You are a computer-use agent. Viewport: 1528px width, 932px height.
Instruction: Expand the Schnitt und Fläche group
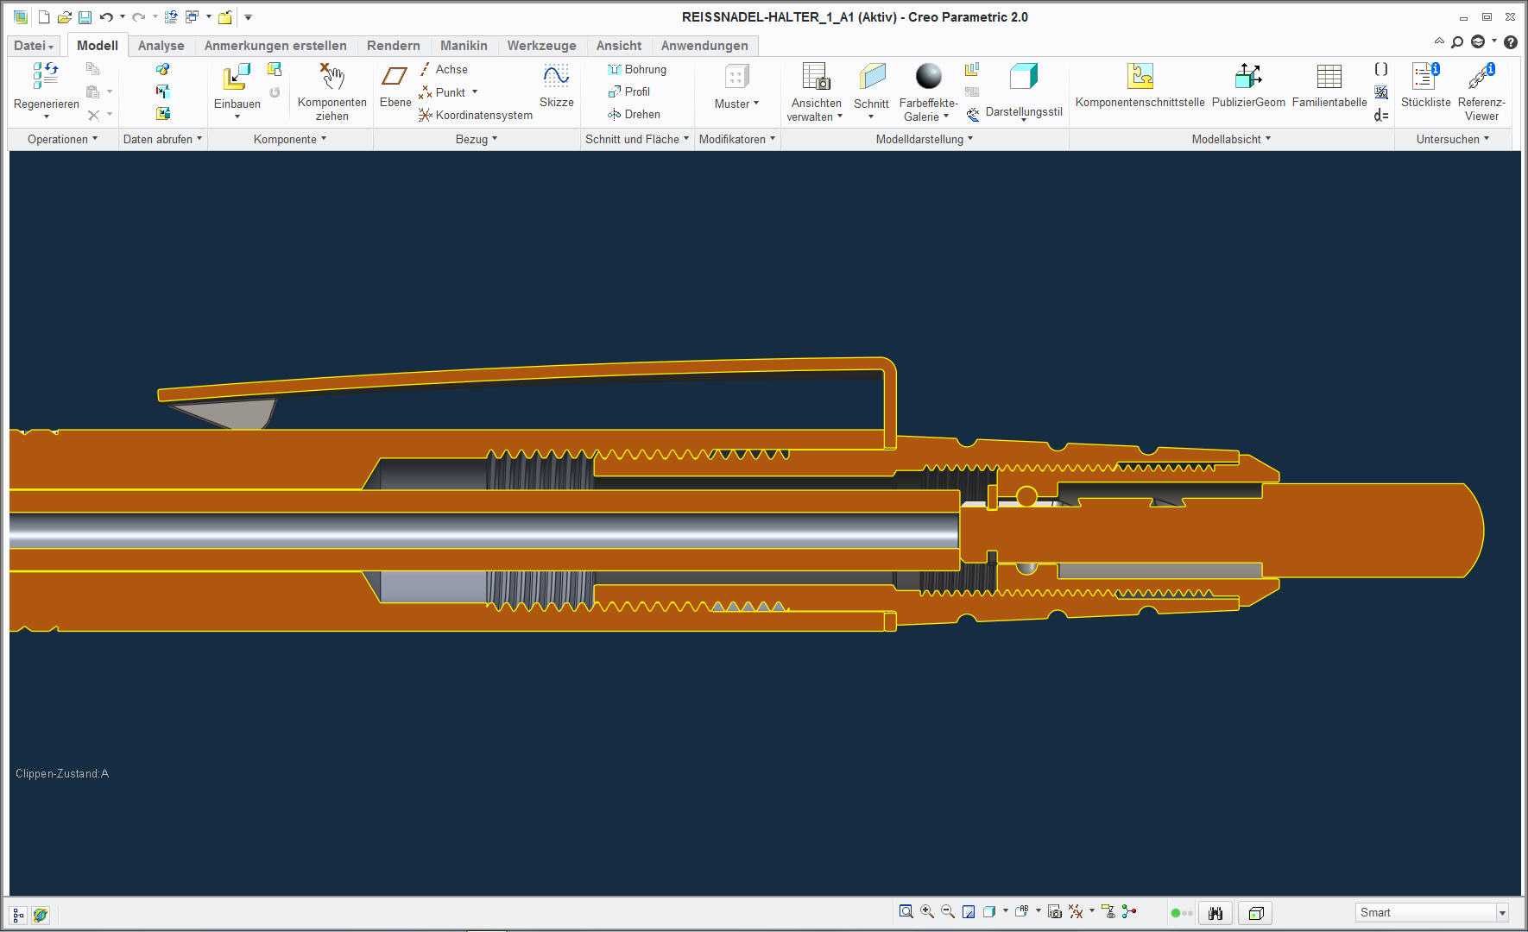tap(637, 139)
